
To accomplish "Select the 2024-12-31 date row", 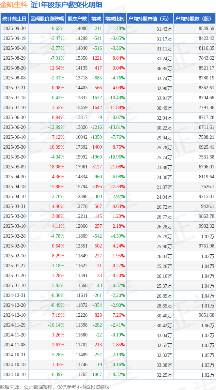I will coord(14,296).
